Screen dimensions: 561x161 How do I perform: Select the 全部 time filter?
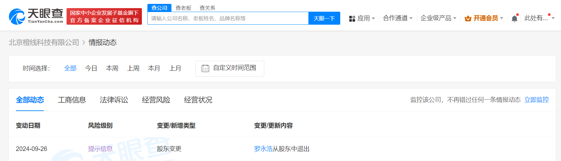70,68
